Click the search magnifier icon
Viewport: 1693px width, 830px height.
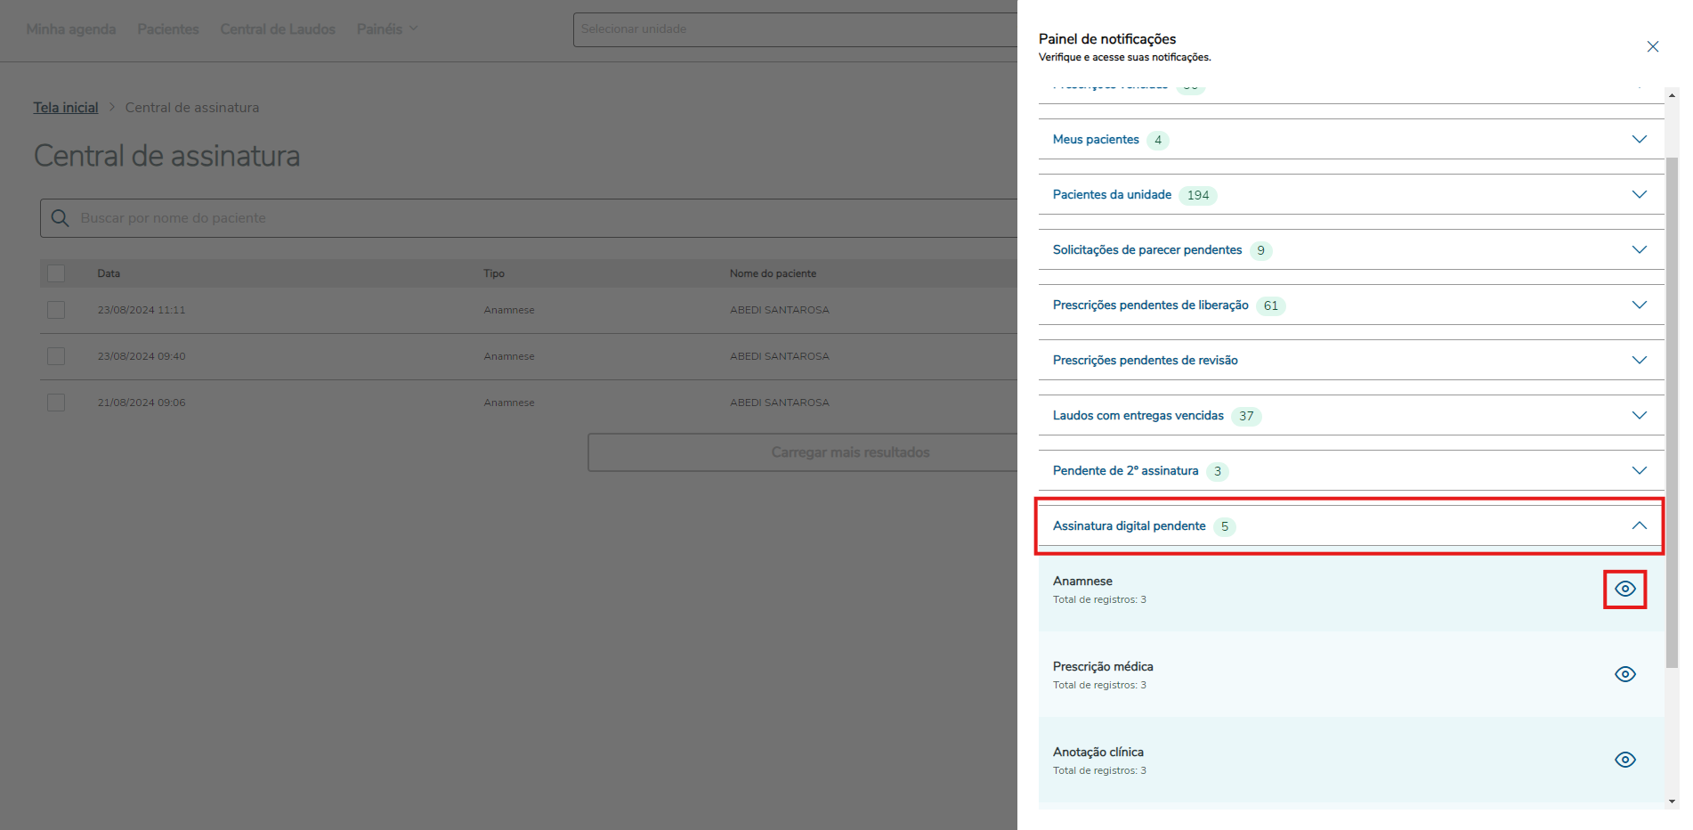click(x=61, y=218)
